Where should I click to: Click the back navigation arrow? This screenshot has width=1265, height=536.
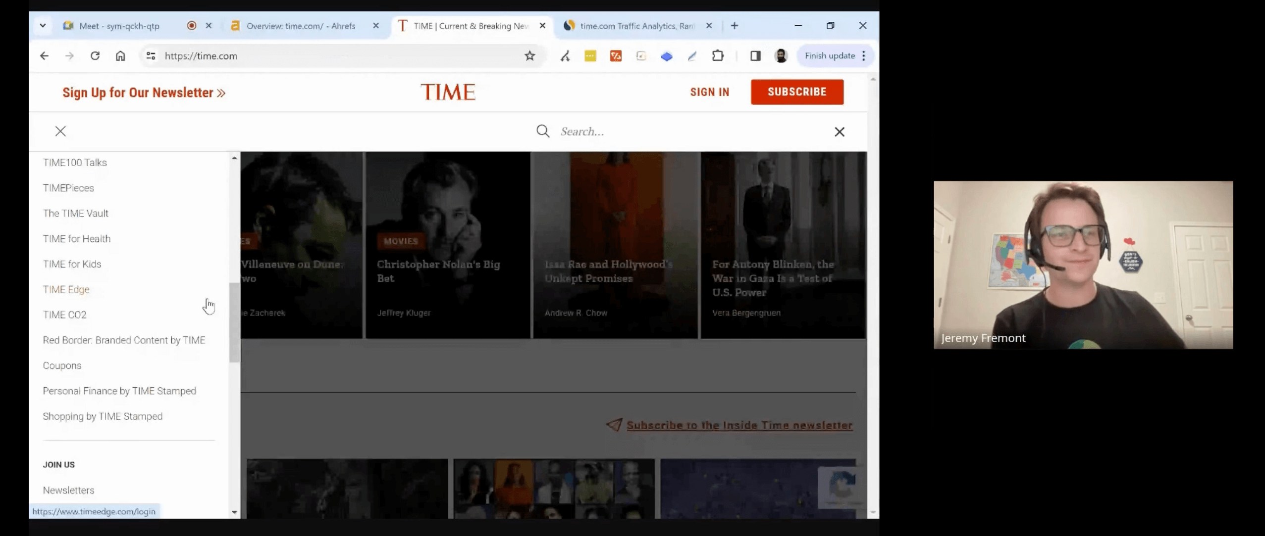pos(45,56)
